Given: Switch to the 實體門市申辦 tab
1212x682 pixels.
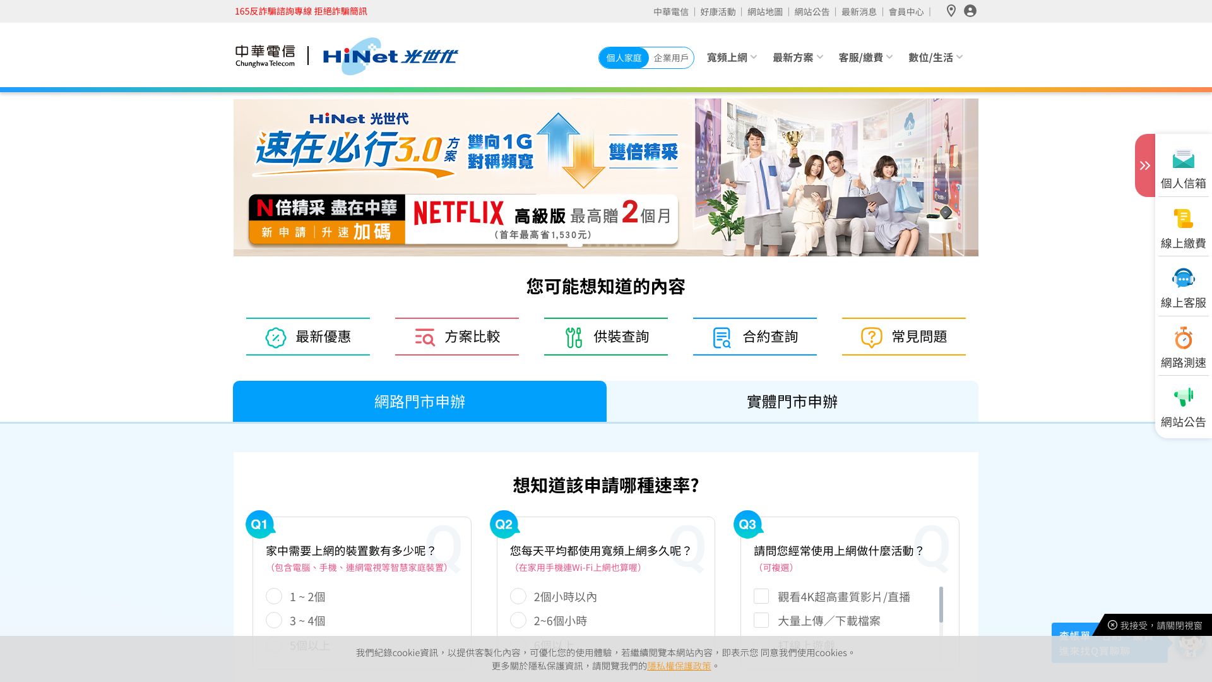Looking at the screenshot, I should pos(792,402).
